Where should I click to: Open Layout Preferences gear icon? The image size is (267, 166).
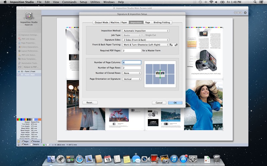19,51
